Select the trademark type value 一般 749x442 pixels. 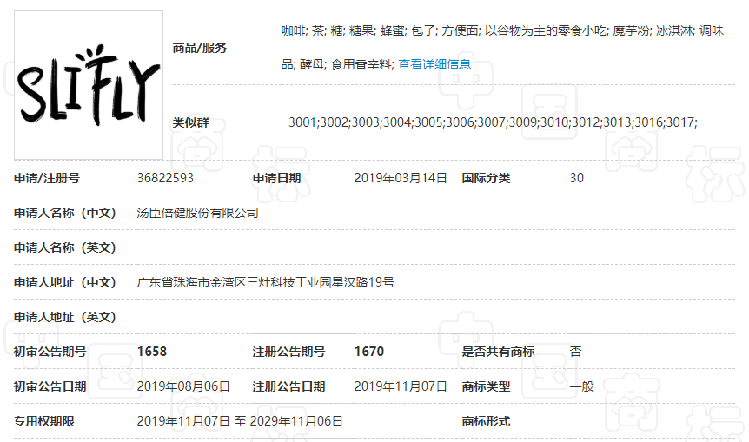582,386
